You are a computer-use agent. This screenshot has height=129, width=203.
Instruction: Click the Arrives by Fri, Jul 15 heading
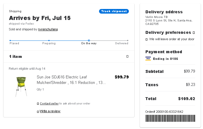[x=40, y=18]
